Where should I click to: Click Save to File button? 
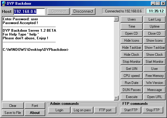(13, 112)
